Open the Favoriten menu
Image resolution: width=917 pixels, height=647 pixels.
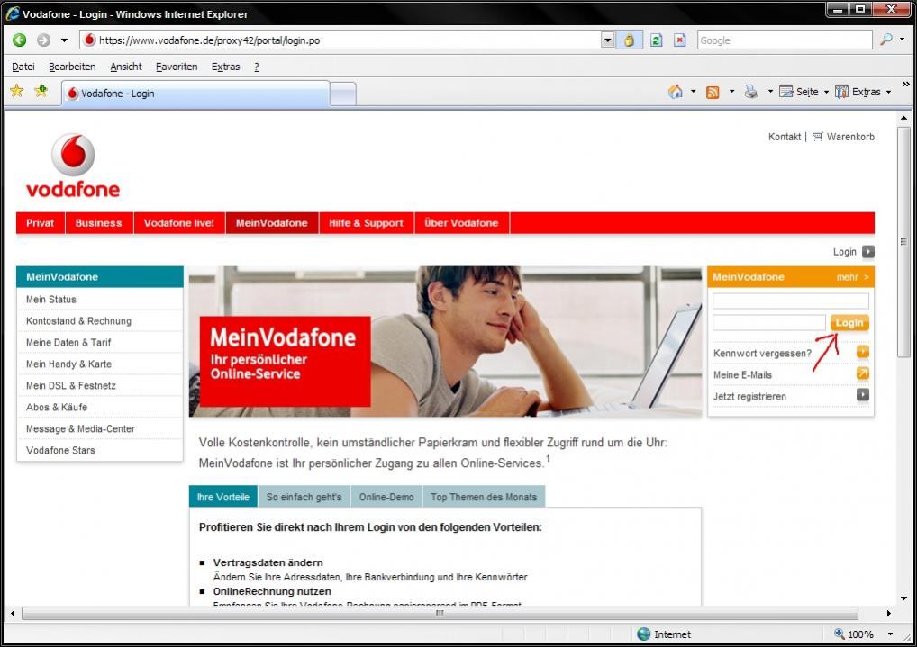[176, 67]
